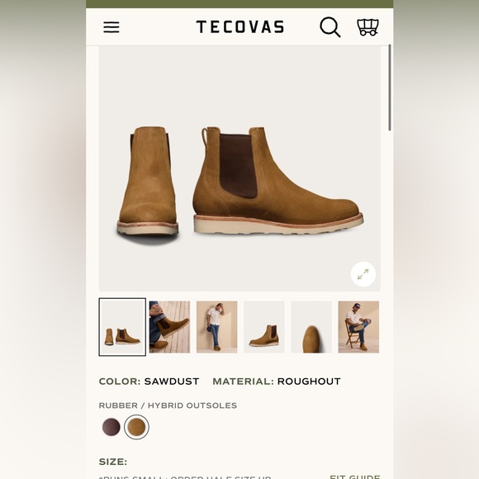Click the page scrollbar thumb

pyautogui.click(x=390, y=88)
